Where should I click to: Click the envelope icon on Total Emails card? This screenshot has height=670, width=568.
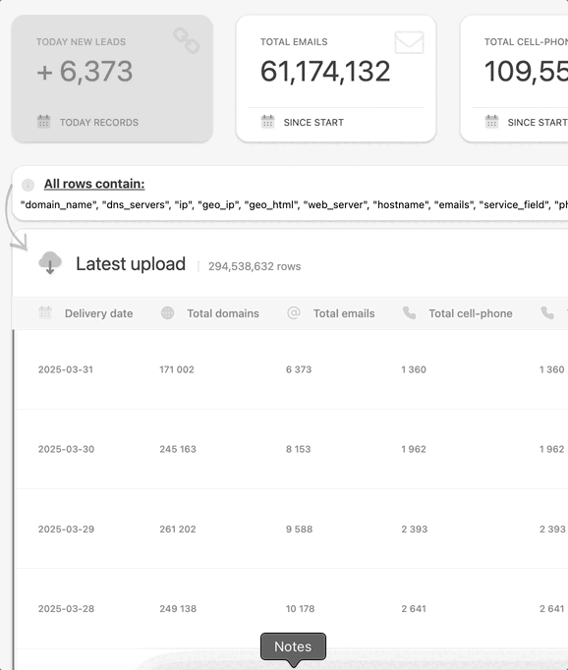[409, 42]
